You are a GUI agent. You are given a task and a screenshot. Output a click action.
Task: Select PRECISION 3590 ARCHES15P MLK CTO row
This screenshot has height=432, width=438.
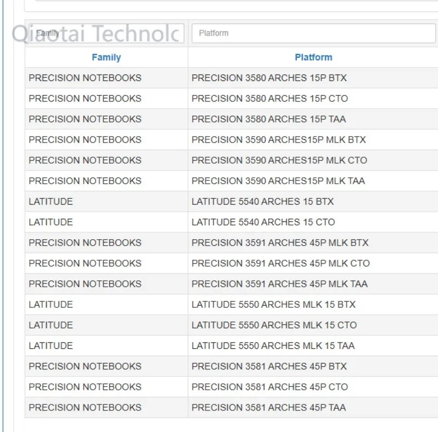pyautogui.click(x=231, y=160)
